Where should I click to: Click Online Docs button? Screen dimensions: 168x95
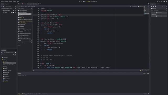tap(134, 6)
